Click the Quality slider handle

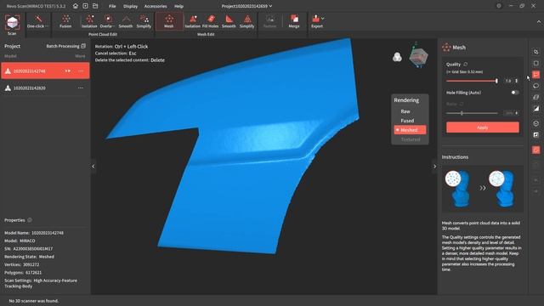click(496, 81)
